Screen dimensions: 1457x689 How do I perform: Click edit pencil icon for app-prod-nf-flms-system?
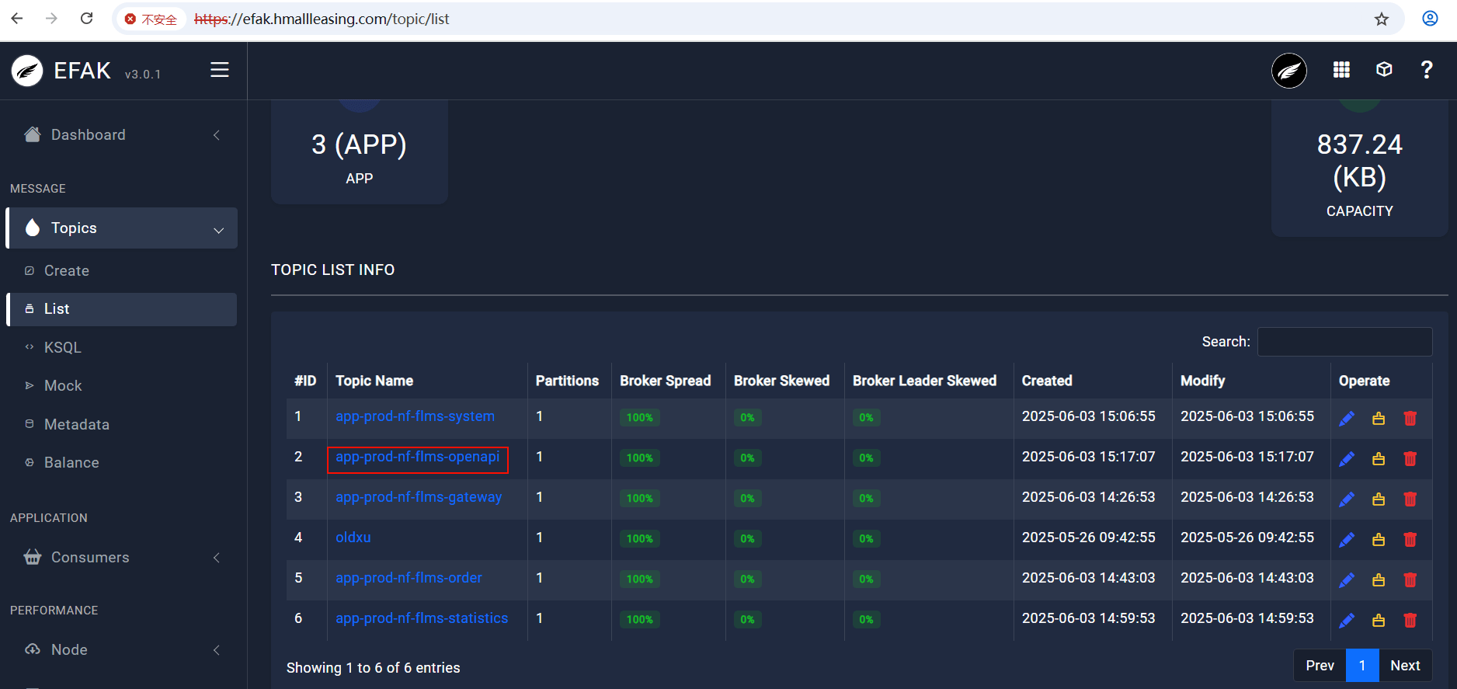coord(1347,419)
